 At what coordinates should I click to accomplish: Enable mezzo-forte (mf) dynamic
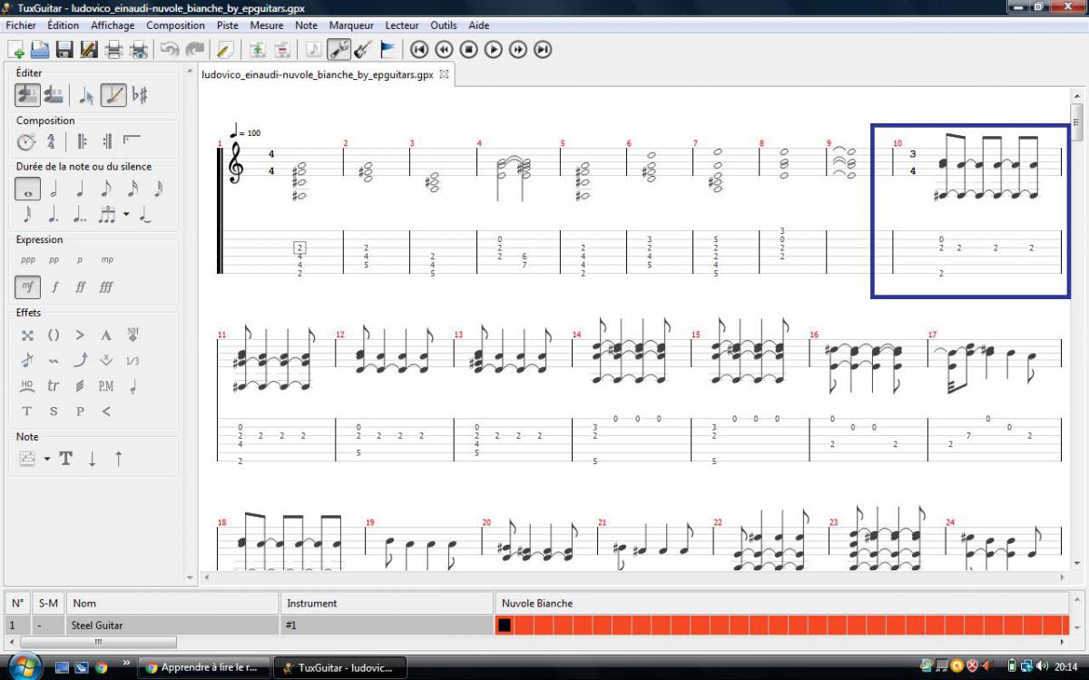pos(27,287)
